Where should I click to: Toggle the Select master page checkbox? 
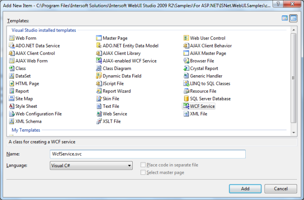143,172
